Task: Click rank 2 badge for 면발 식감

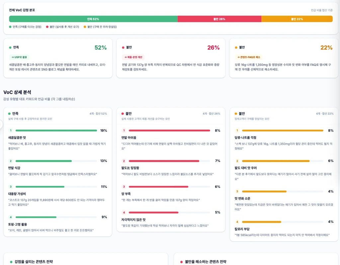Action: tap(11, 161)
